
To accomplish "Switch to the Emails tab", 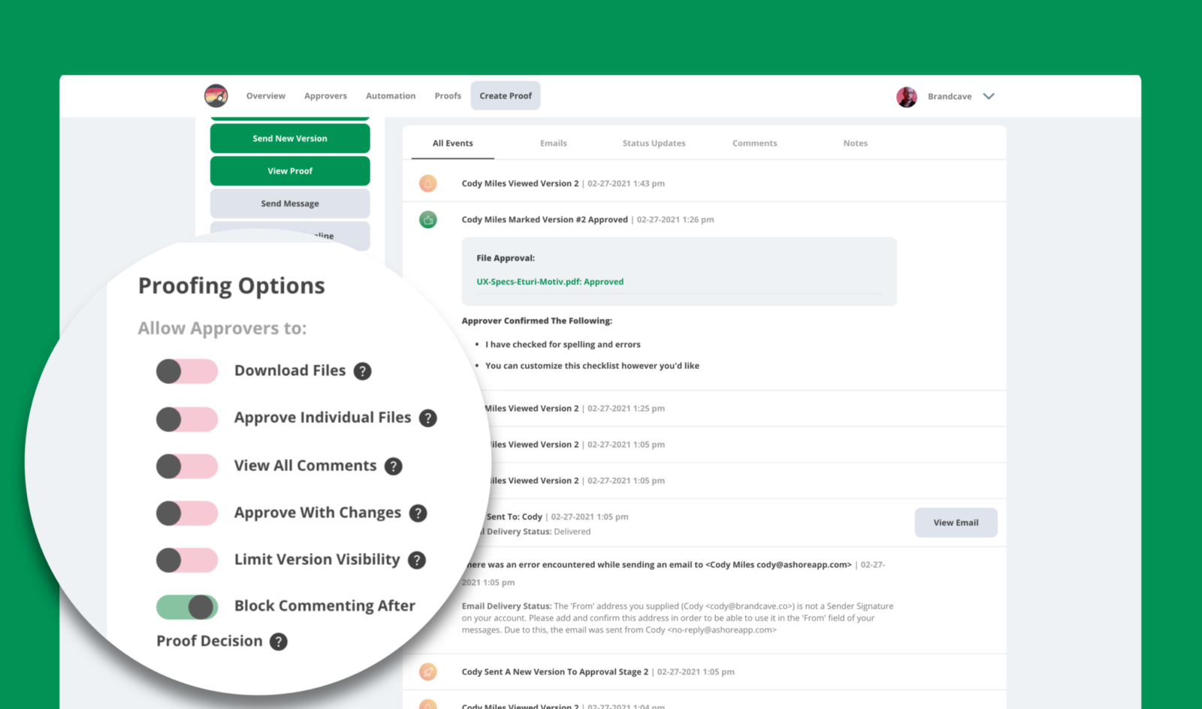I will click(553, 143).
